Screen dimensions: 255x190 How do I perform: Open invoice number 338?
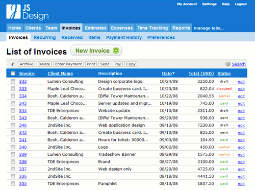(x=23, y=162)
